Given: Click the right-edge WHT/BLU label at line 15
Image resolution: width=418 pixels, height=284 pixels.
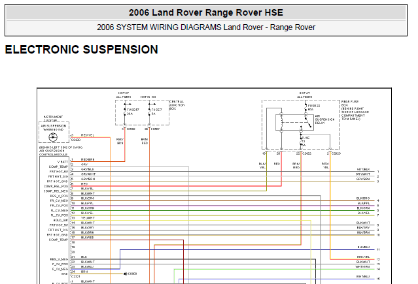Looking at the screenshot, I should click(x=363, y=276).
